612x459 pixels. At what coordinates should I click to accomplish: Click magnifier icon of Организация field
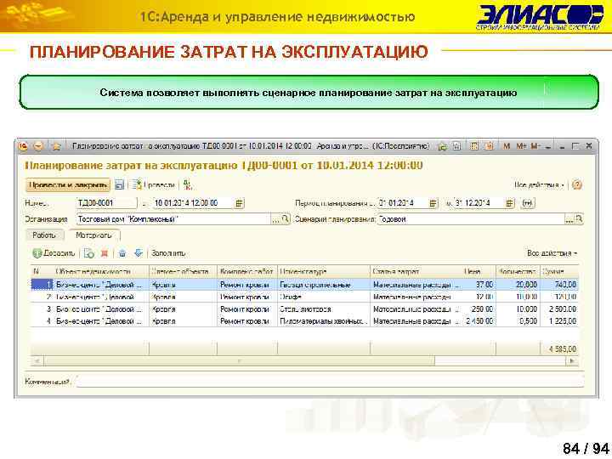pyautogui.click(x=286, y=219)
